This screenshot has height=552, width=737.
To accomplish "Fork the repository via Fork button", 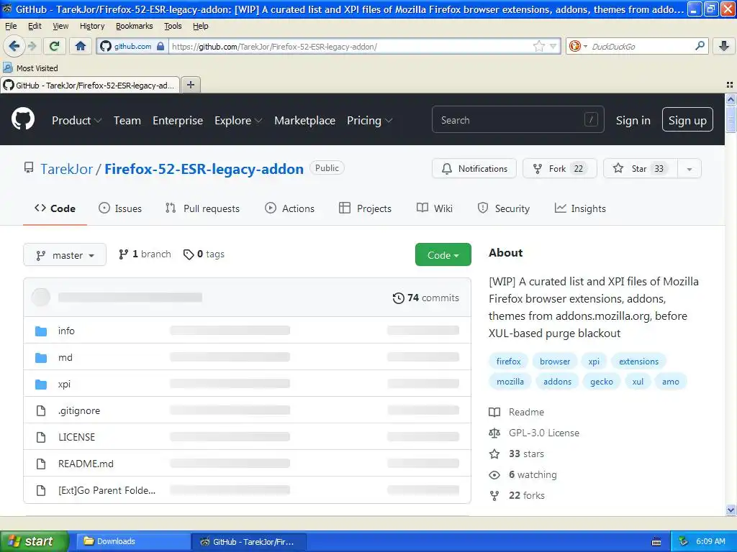I will 560,168.
